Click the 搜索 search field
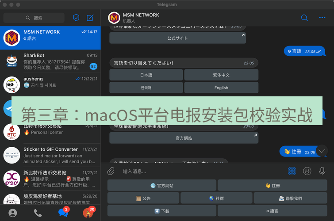 pos(34,18)
